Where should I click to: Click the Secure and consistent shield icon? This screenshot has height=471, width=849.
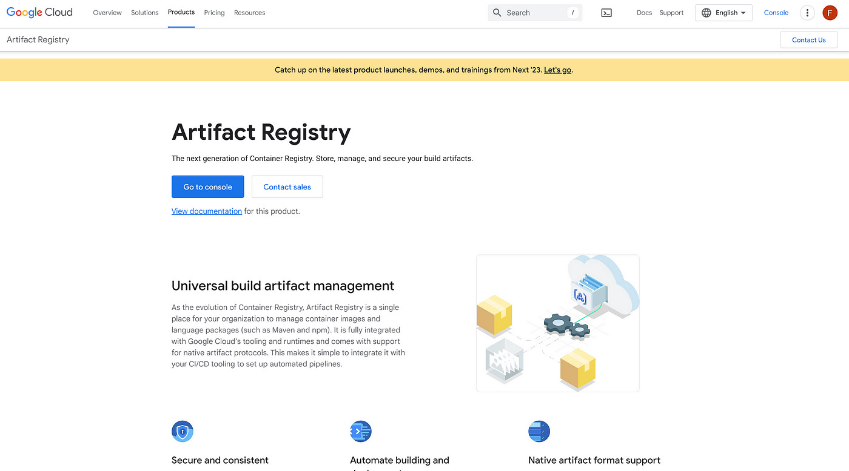(183, 431)
